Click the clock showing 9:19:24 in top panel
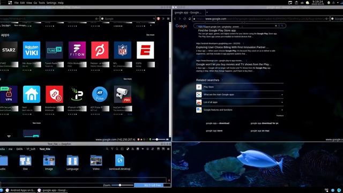343x193 pixels. coord(318,3)
